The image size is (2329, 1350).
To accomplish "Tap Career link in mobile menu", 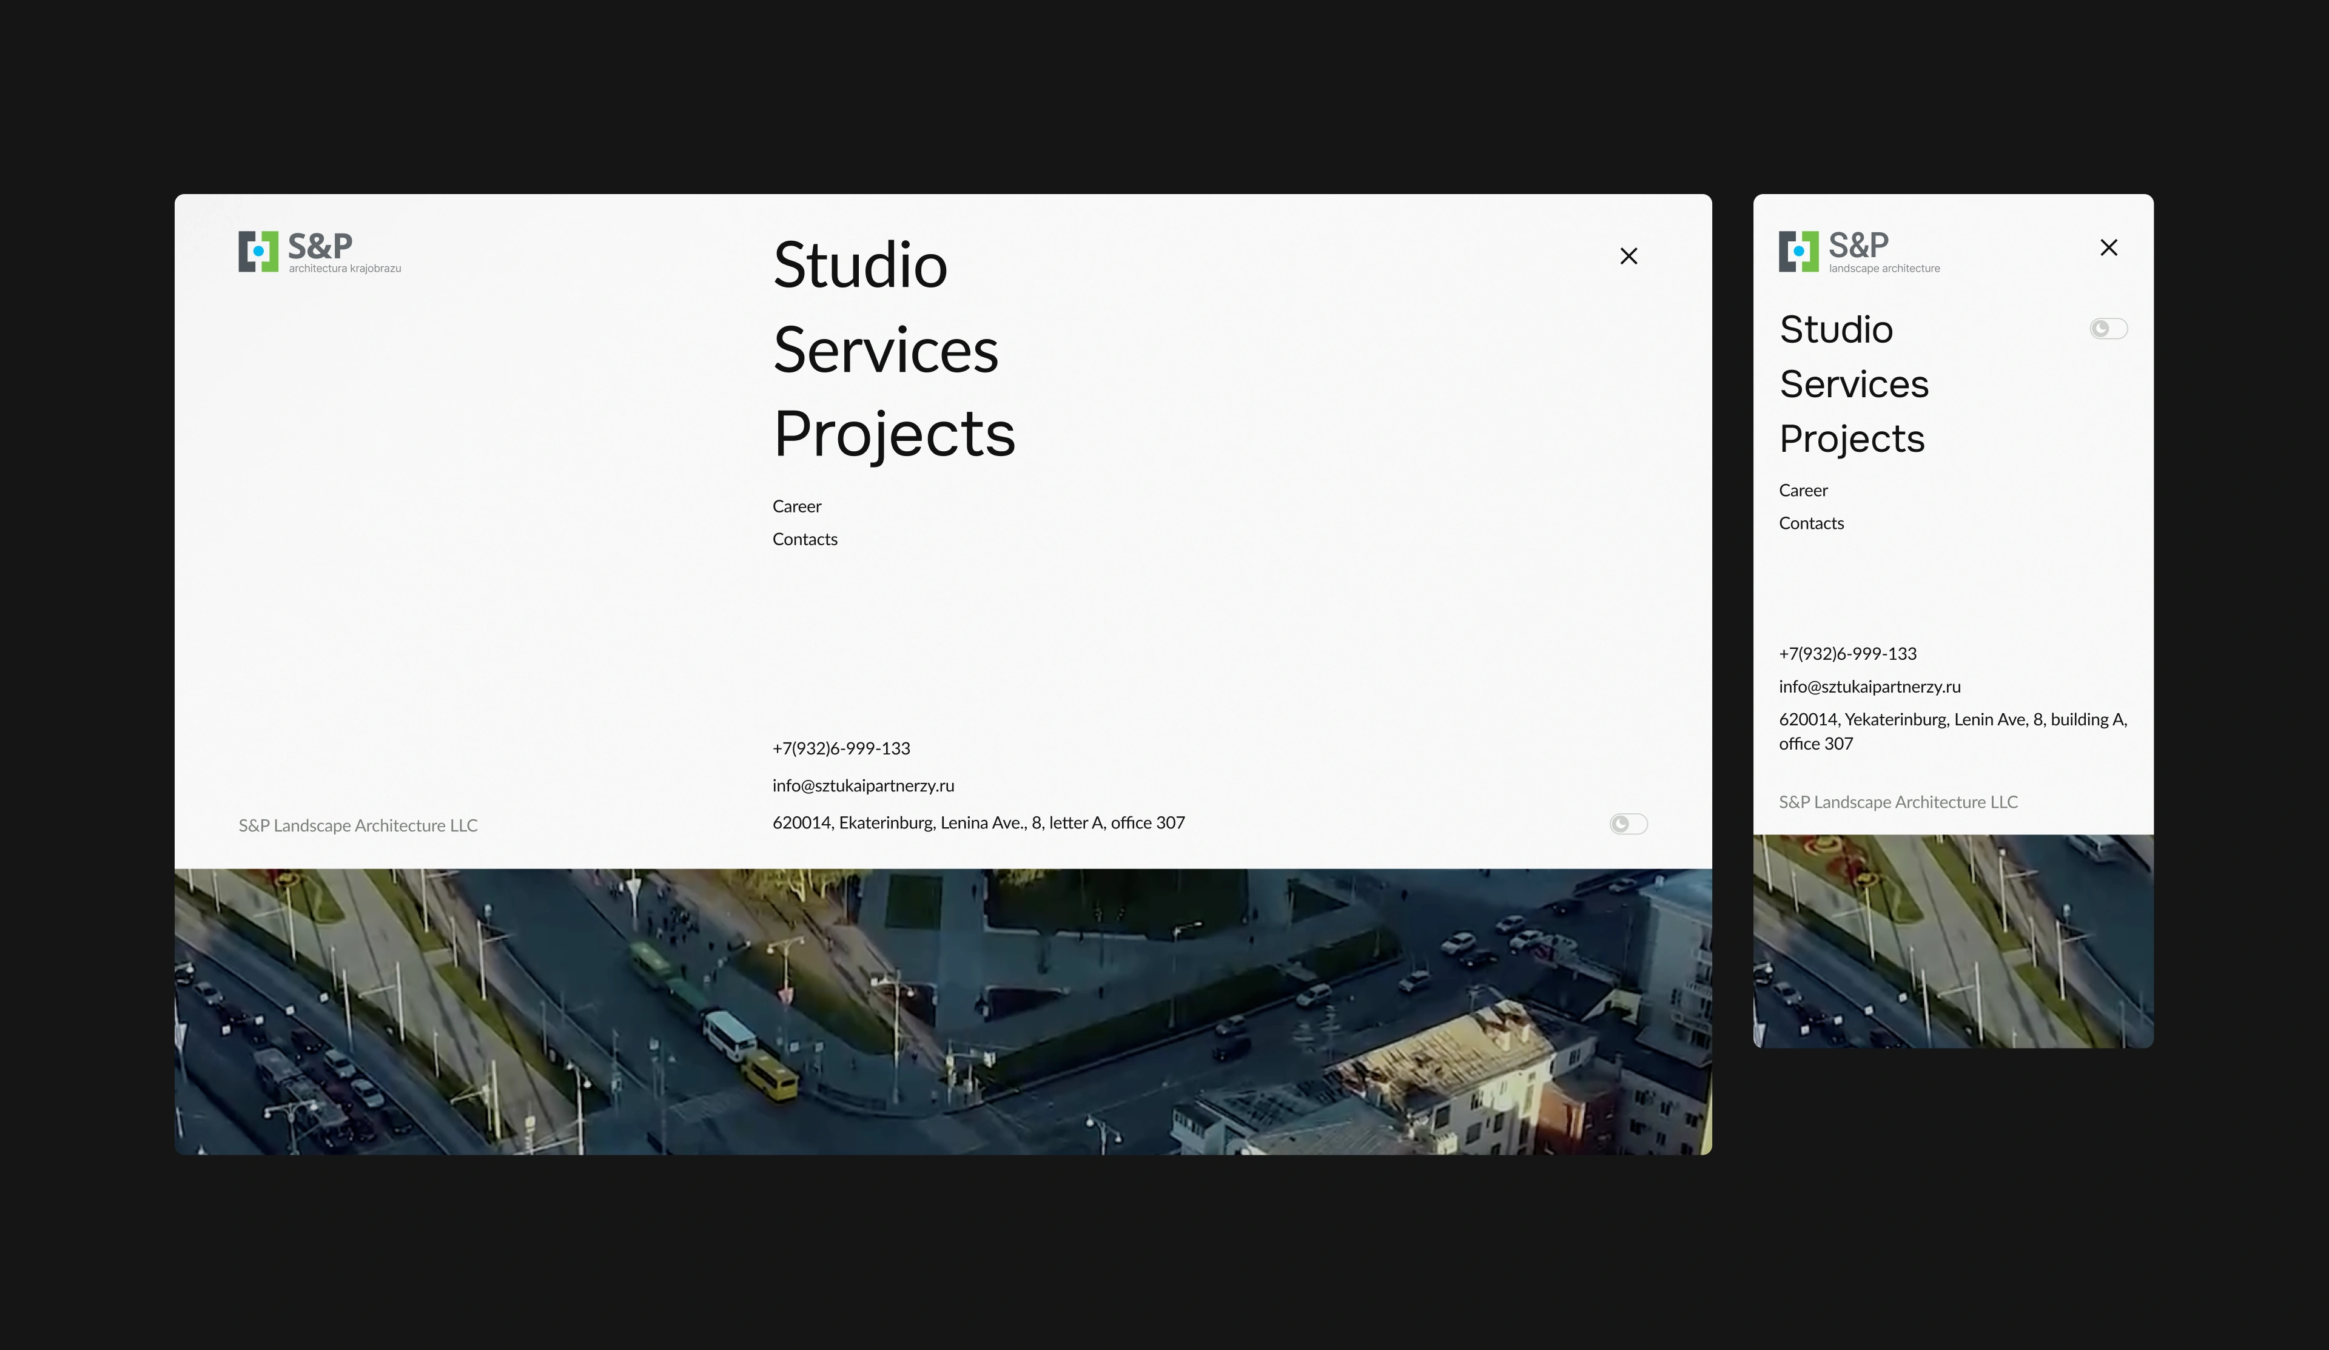I will coord(1802,491).
